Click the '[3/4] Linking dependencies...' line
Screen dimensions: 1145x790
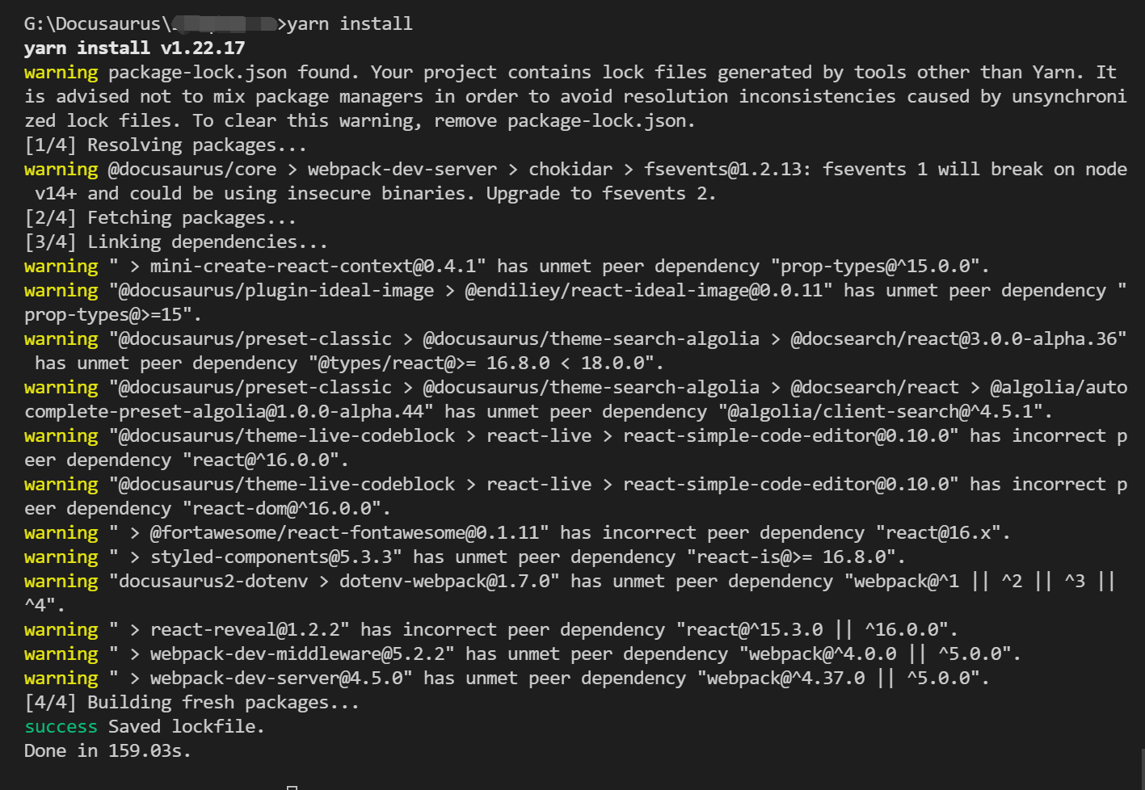(176, 242)
